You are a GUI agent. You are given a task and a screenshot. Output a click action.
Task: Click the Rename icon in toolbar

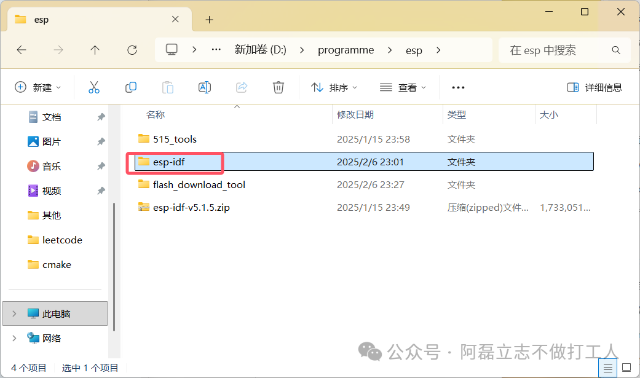click(x=205, y=87)
